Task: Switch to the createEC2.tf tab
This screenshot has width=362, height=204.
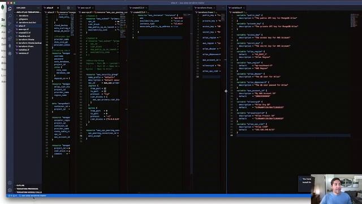Action: (x=138, y=8)
